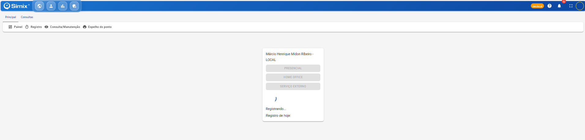Toggle fullscreen mode
This screenshot has height=140, width=585.
(x=571, y=6)
